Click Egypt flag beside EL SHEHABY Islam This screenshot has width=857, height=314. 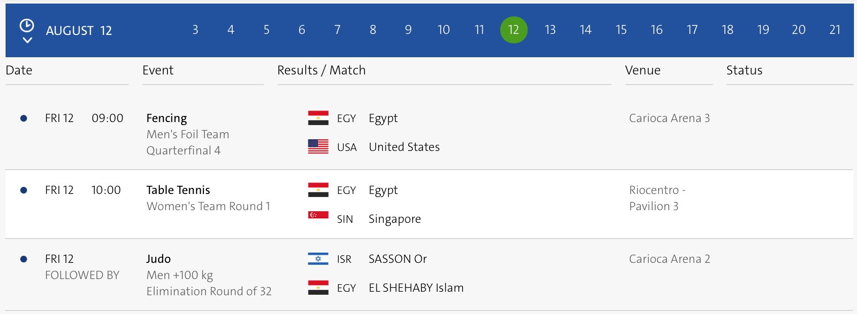pyautogui.click(x=318, y=288)
